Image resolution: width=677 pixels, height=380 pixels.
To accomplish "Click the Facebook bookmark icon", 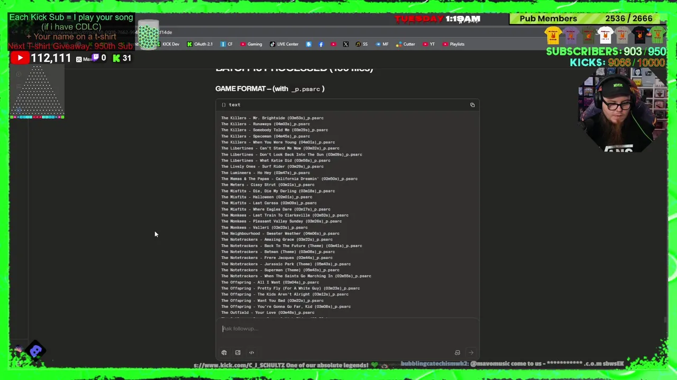I will click(x=321, y=44).
